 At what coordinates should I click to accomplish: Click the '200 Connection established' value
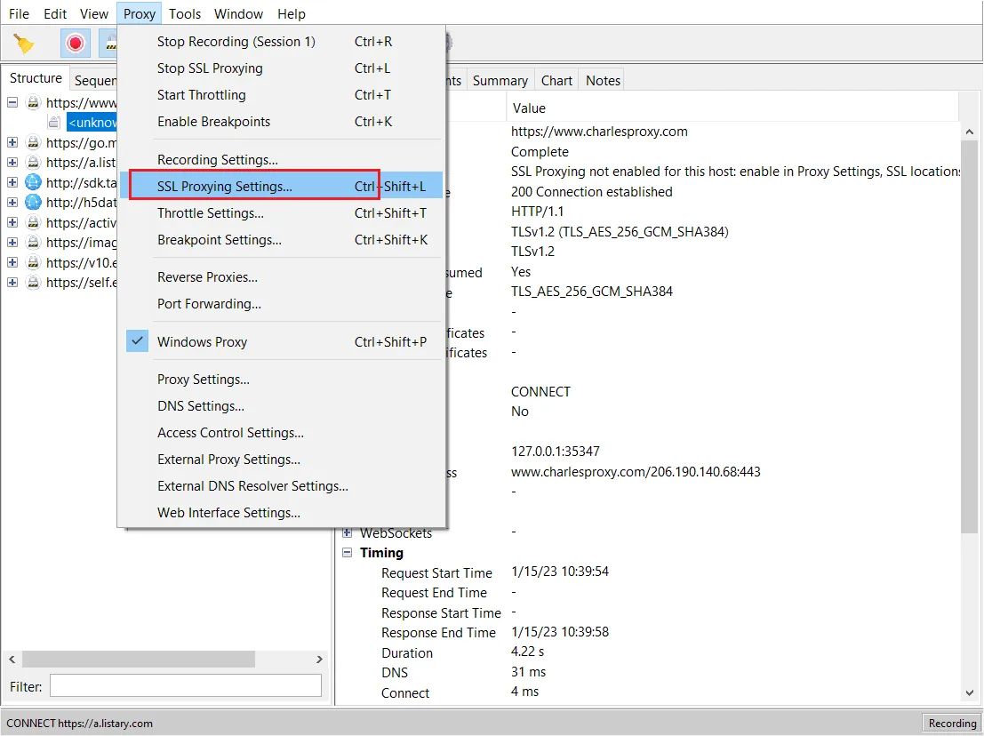[591, 191]
